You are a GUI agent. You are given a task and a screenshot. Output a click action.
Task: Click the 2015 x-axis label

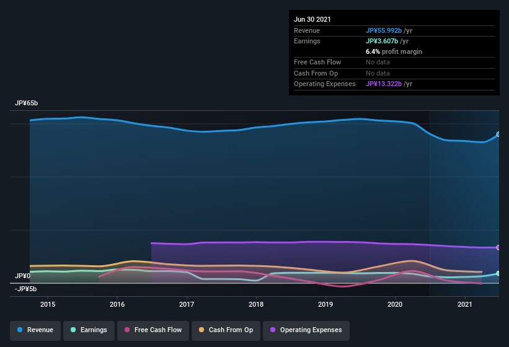click(48, 304)
